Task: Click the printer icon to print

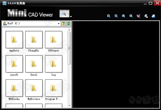Action: 154,16
